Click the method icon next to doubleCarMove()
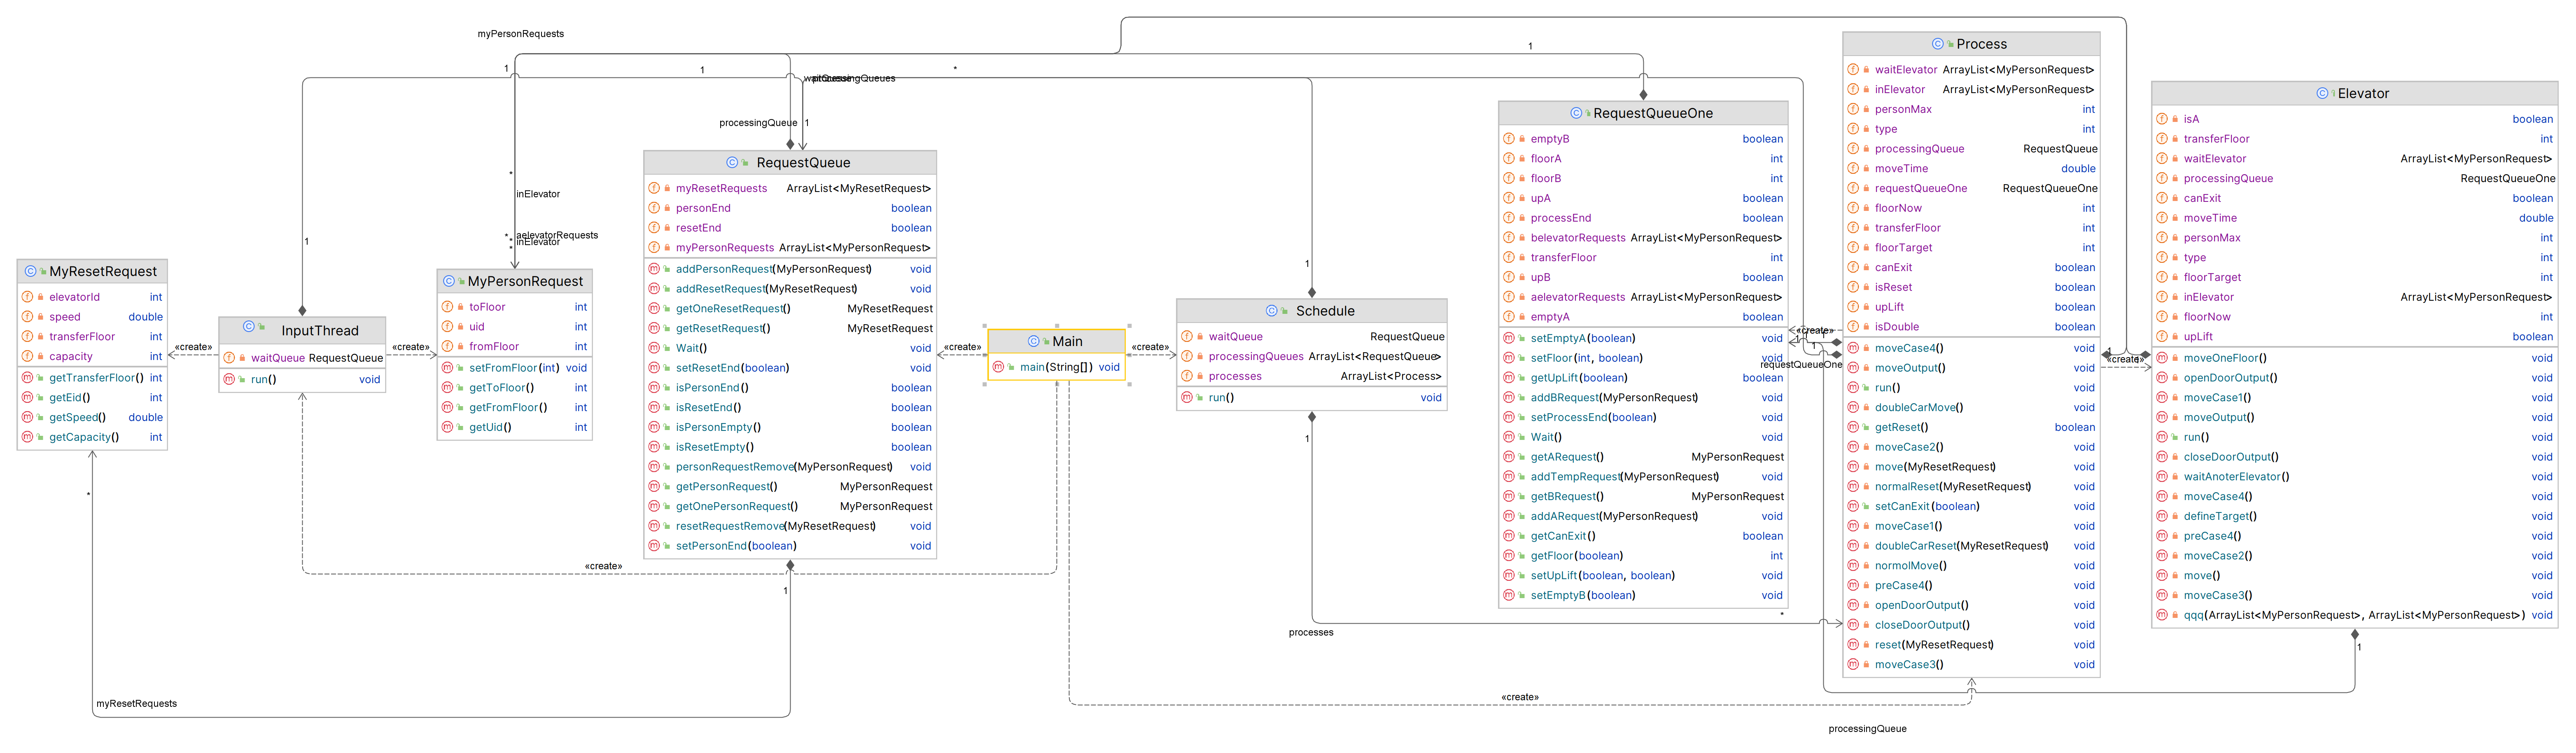Viewport: 2576px width, 753px height. tap(1853, 408)
